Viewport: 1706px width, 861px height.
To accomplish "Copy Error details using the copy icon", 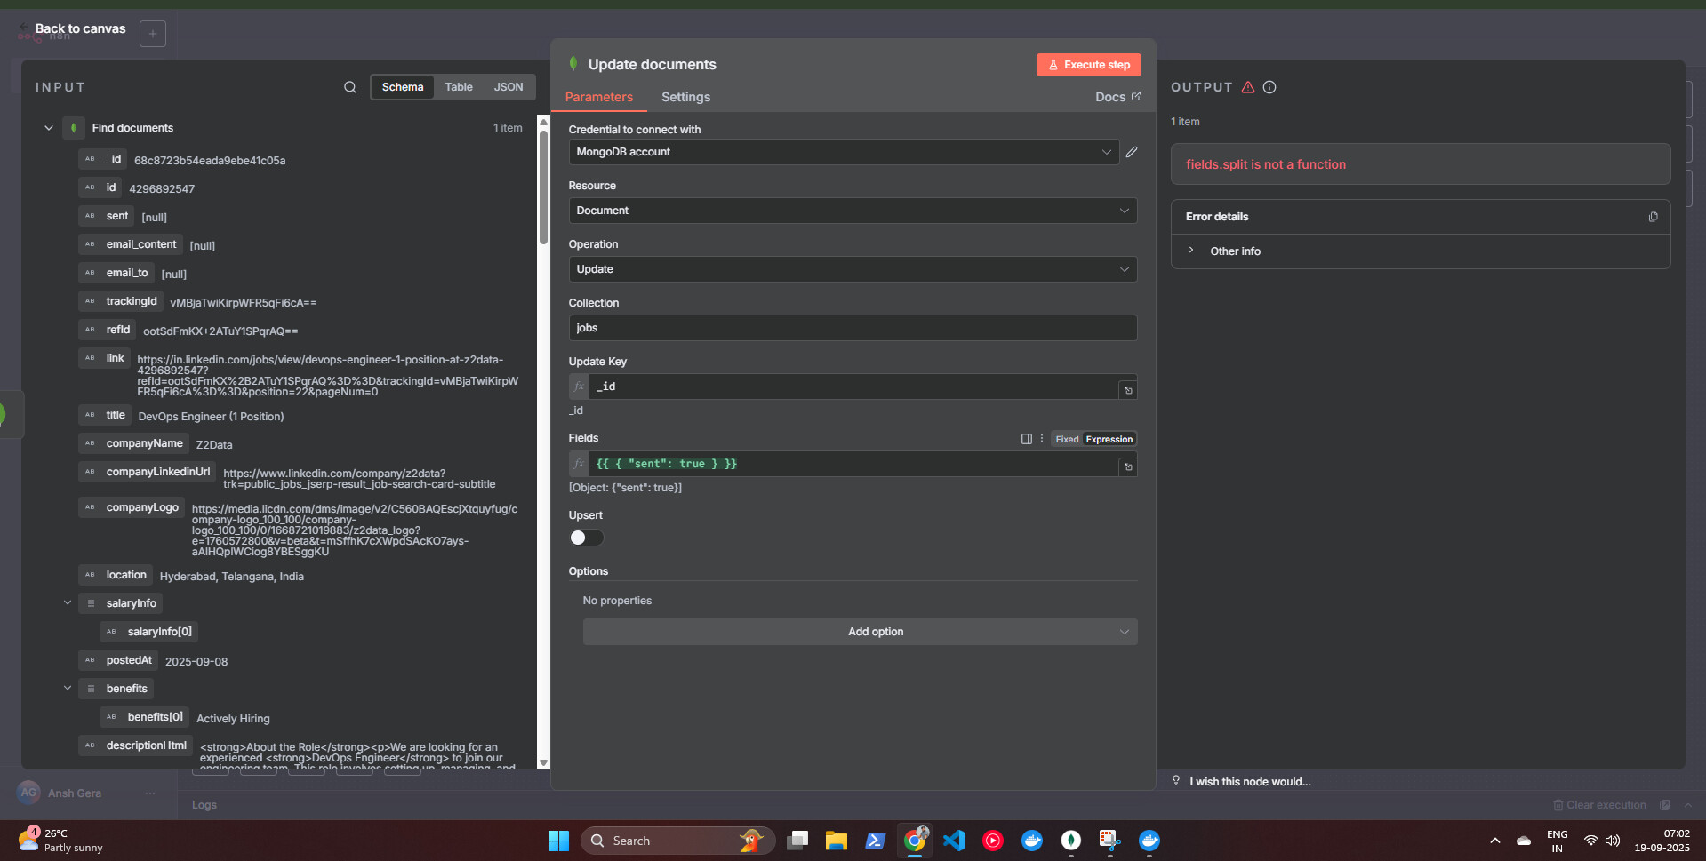I will pyautogui.click(x=1652, y=216).
